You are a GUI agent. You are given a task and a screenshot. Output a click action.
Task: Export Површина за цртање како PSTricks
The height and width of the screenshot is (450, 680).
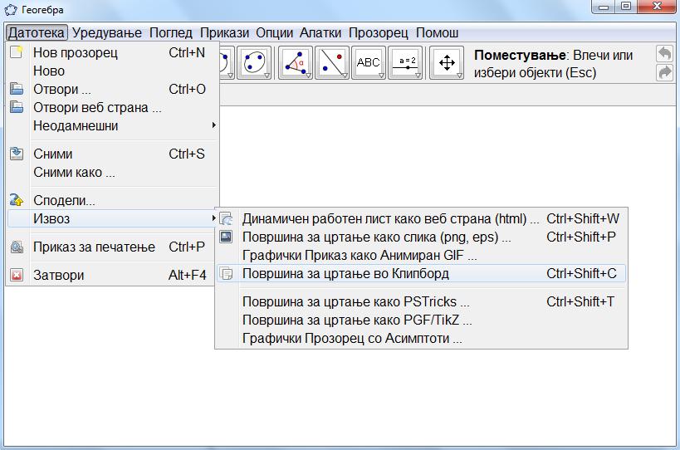click(x=421, y=301)
